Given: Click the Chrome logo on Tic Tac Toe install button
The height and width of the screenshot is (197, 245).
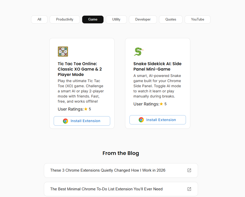Looking at the screenshot, I should [x=66, y=121].
